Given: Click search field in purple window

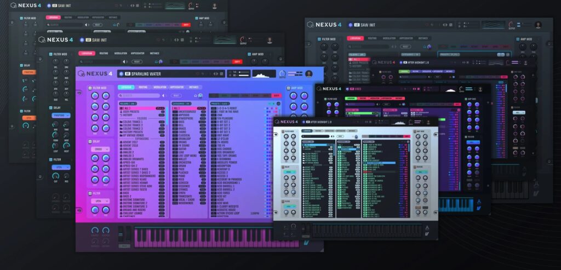Looking at the screenshot, I should click(x=140, y=95).
